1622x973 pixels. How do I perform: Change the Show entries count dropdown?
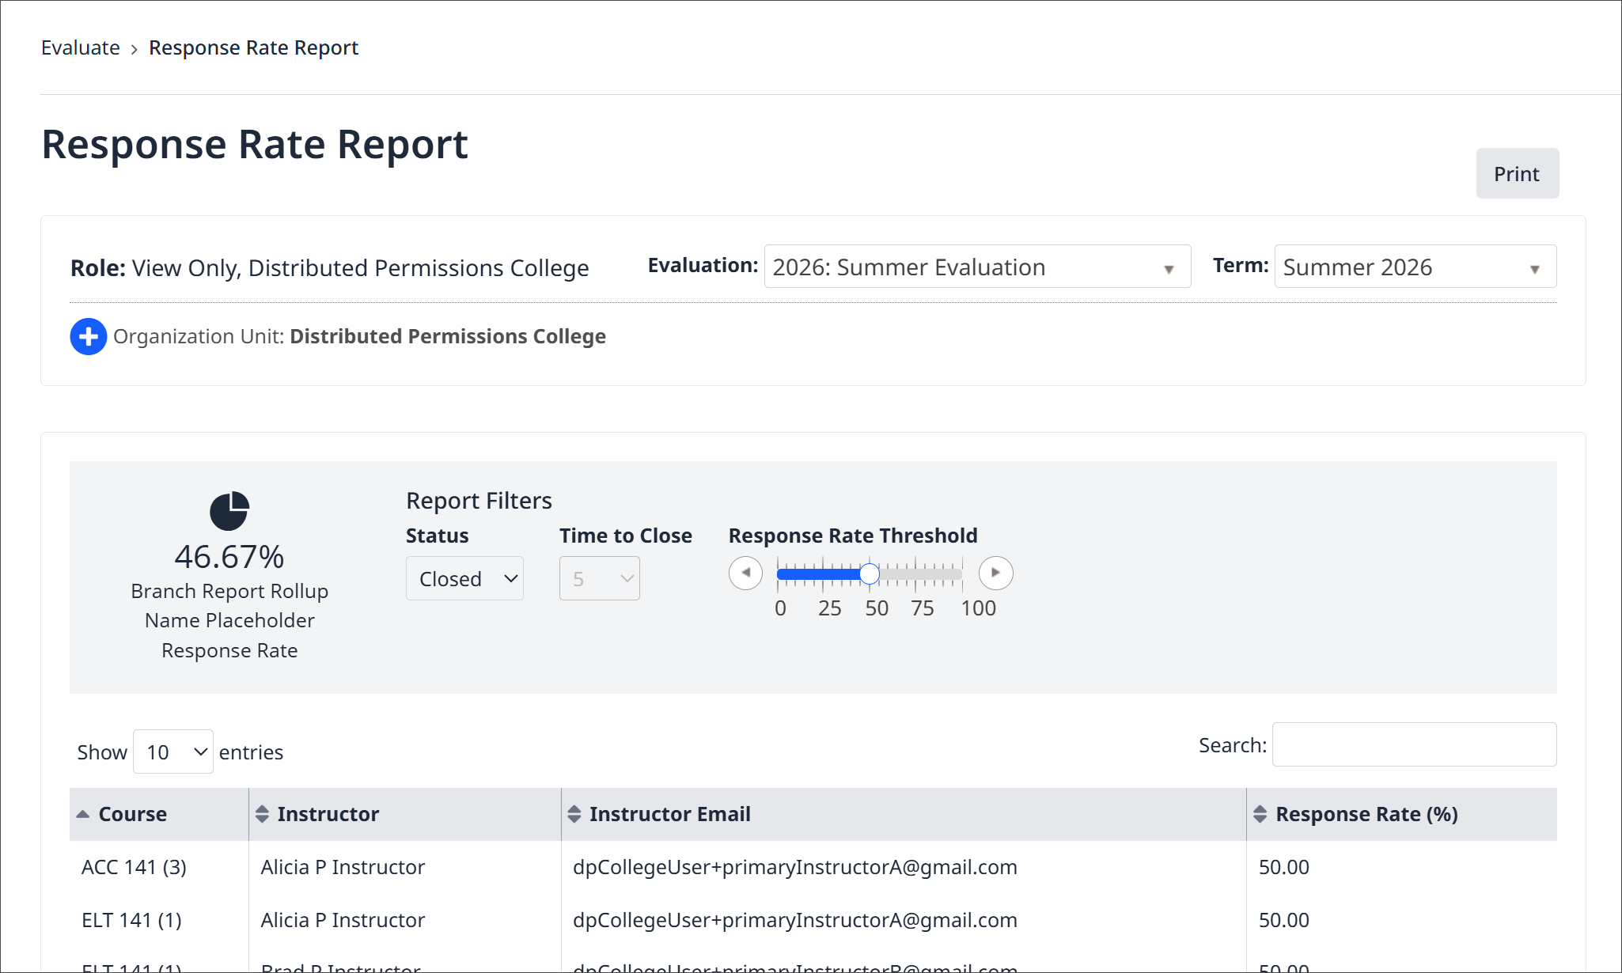(x=173, y=752)
